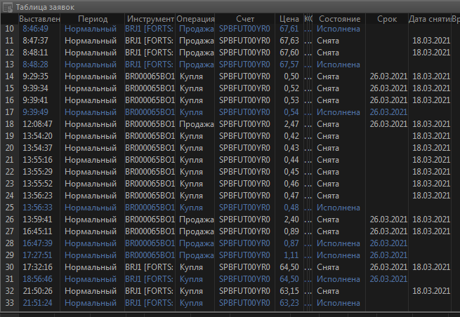Select order time 9:29:35

36,76
